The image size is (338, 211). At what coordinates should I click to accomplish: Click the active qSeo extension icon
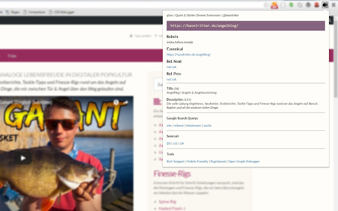click(x=325, y=5)
